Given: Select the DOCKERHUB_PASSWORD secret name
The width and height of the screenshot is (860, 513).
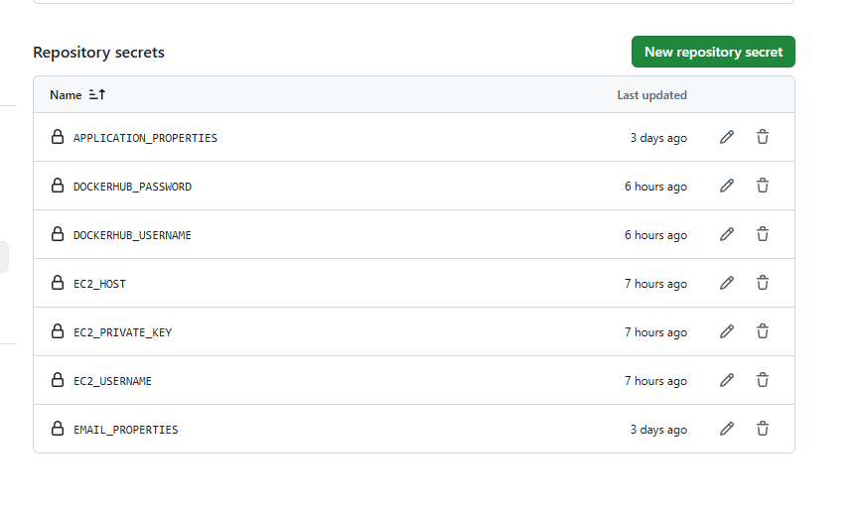Looking at the screenshot, I should (x=133, y=187).
